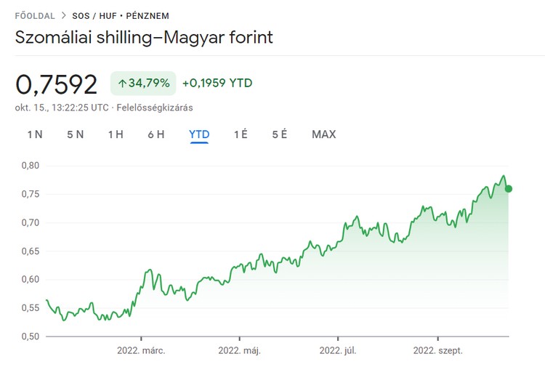Click the 2022. márc. axis label

coord(141,350)
